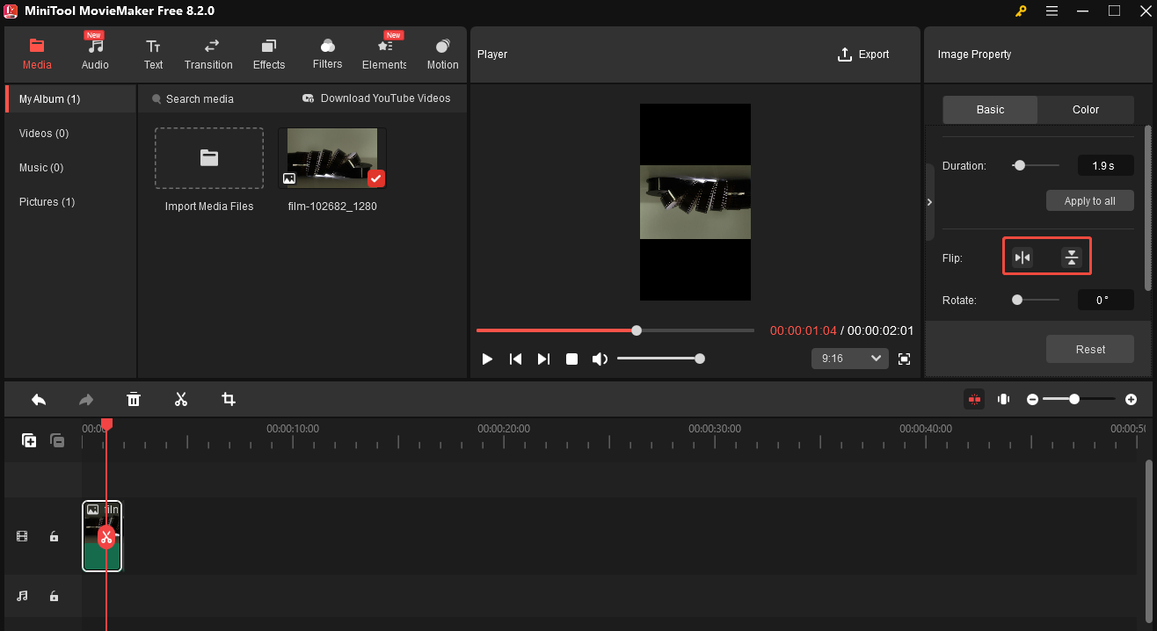Click Download YouTube Videos link
Viewport: 1157px width, 631px height.
376,98
